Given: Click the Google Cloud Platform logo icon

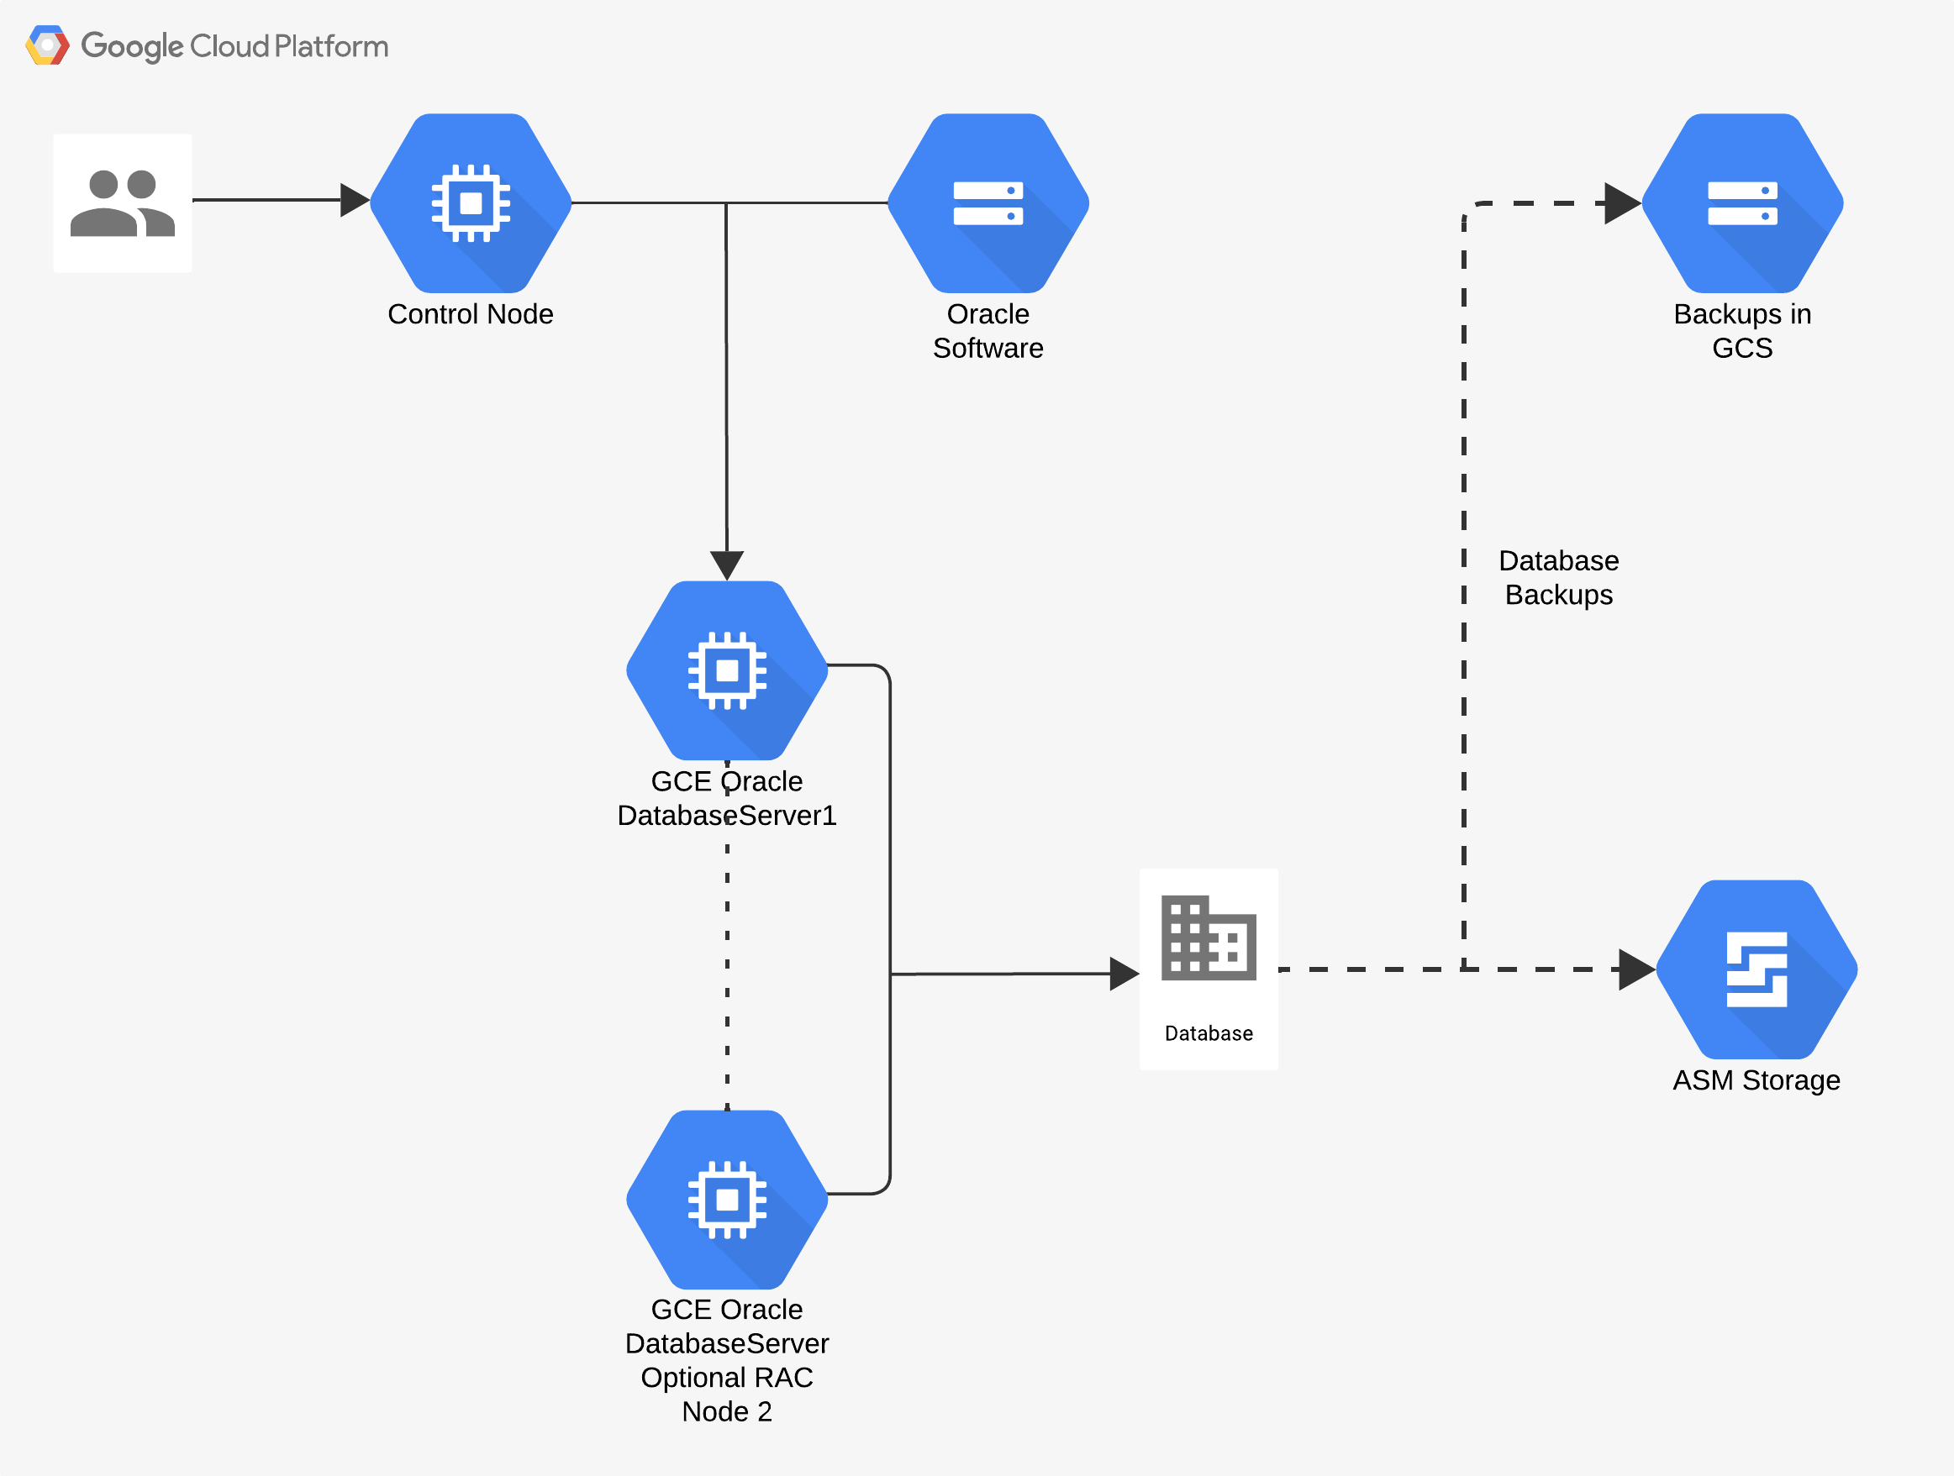Looking at the screenshot, I should click(48, 45).
